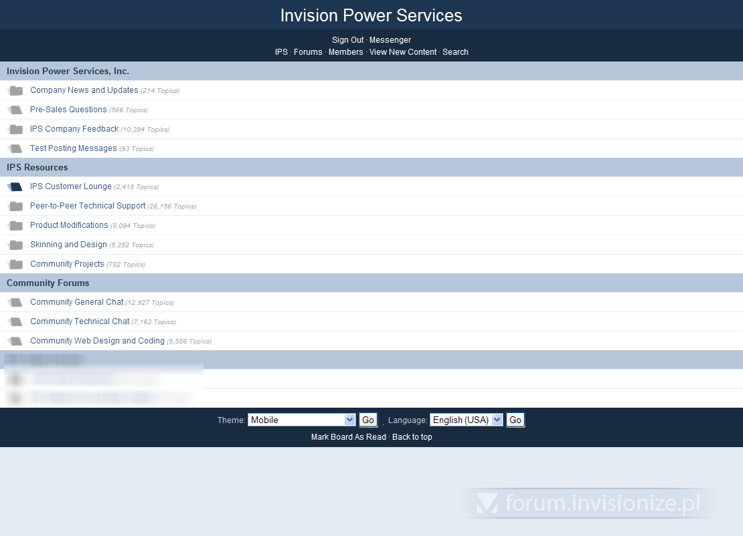
Task: Select View New Content navigation link
Action: point(402,52)
